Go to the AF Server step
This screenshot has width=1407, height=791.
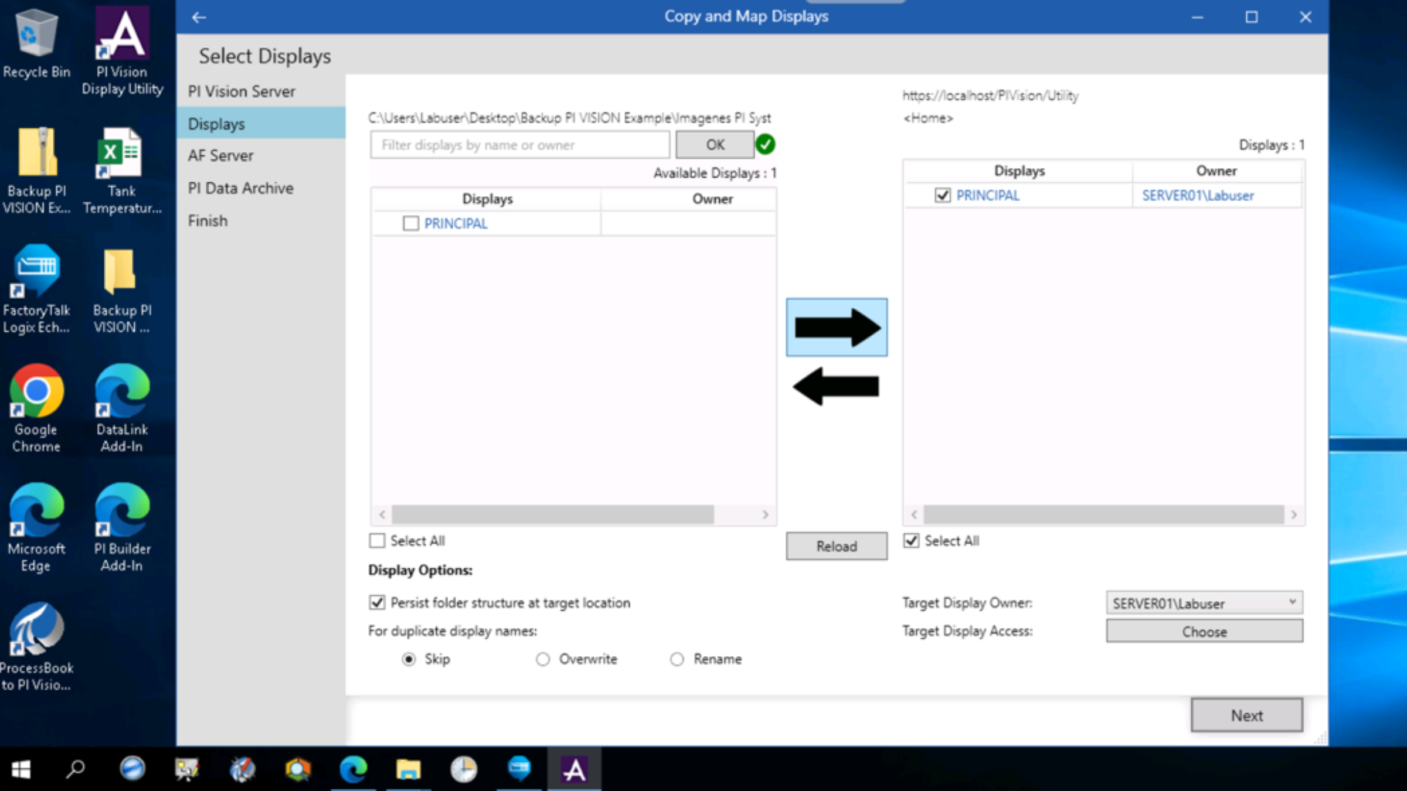coord(261,156)
